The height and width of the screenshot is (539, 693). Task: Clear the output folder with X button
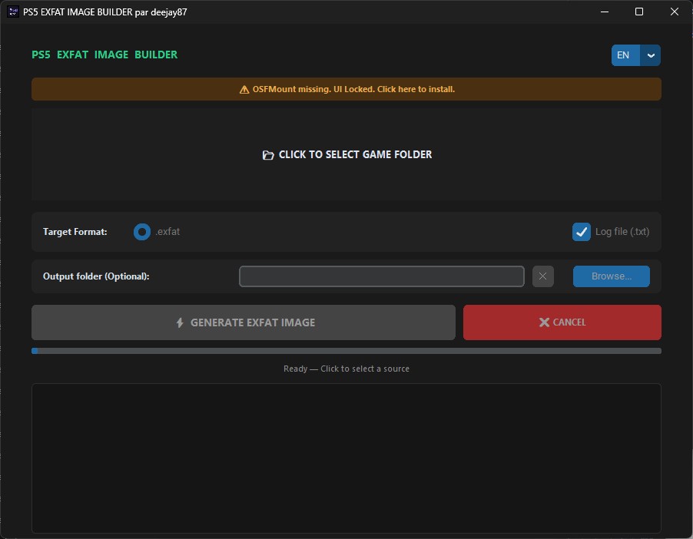tap(542, 276)
